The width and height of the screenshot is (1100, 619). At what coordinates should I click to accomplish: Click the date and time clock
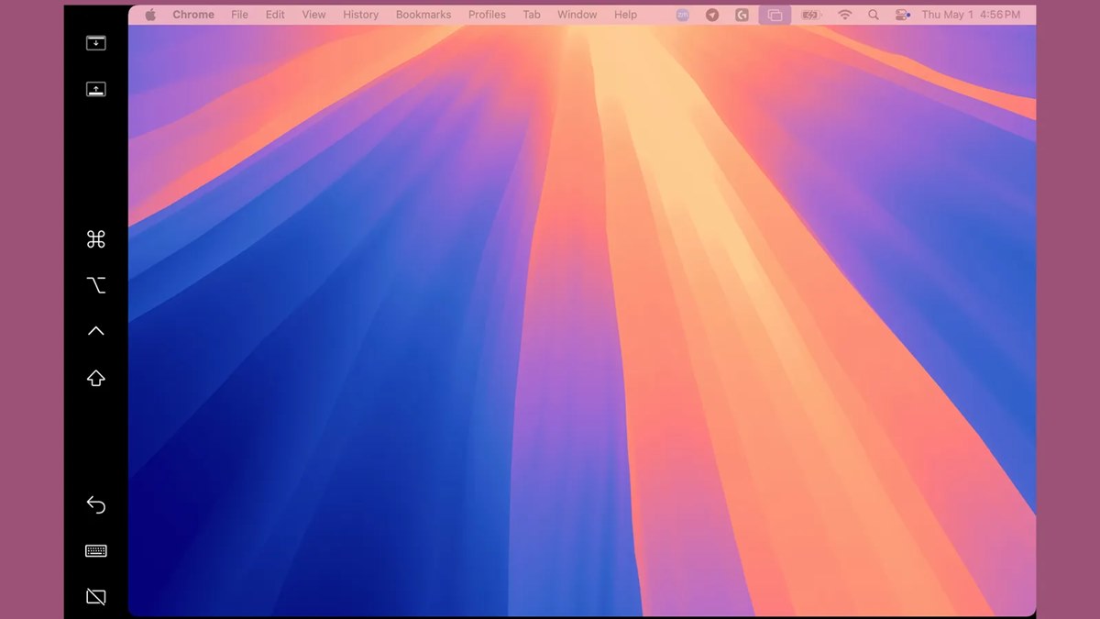(970, 15)
